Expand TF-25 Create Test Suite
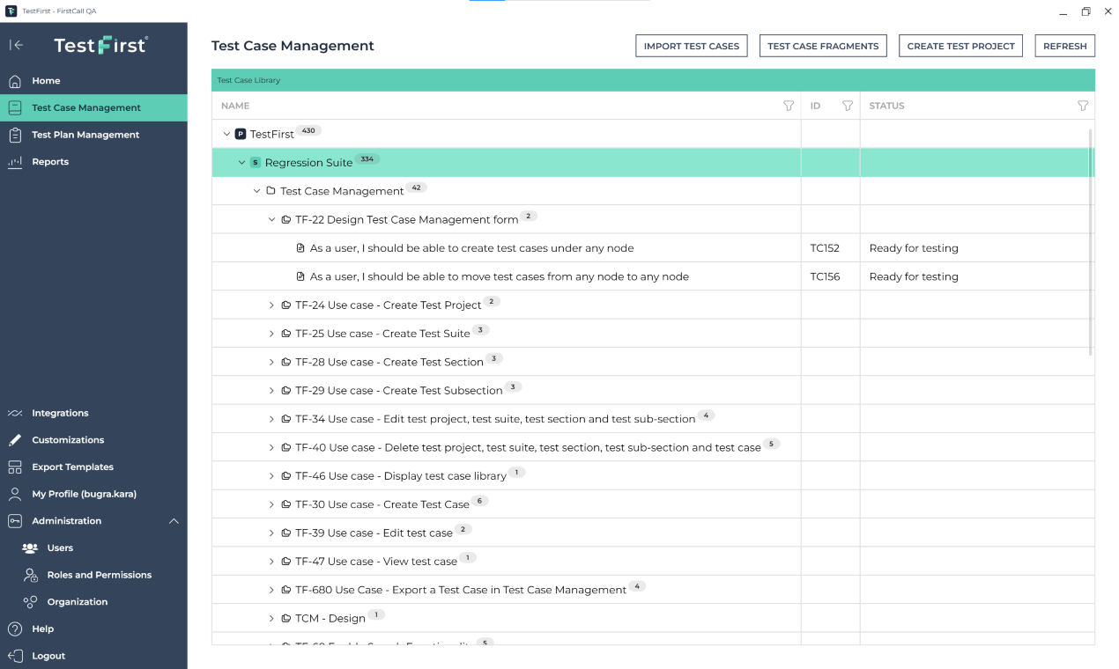1119x669 pixels. [271, 334]
